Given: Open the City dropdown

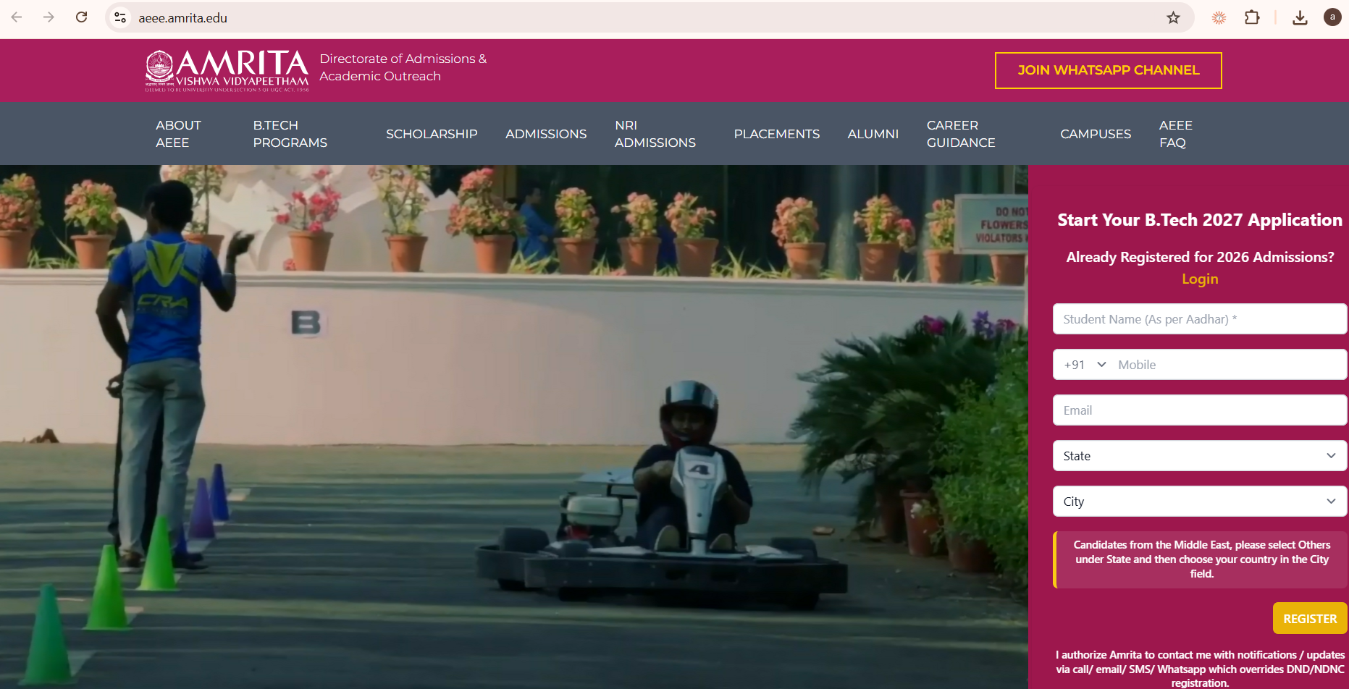Looking at the screenshot, I should click(x=1200, y=502).
